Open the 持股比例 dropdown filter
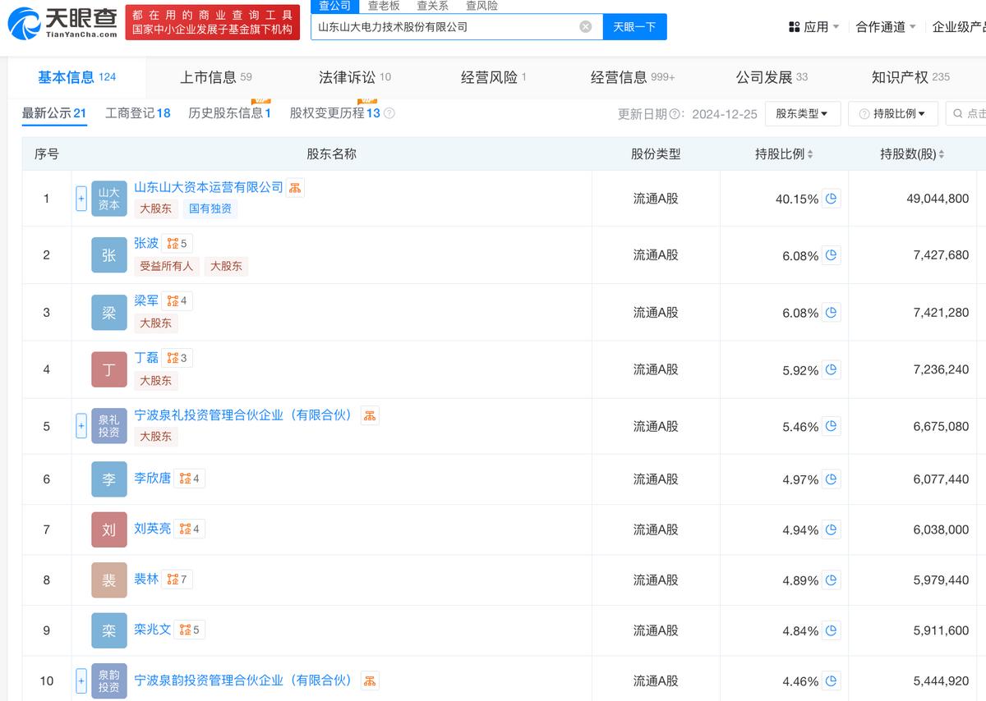 tap(893, 113)
